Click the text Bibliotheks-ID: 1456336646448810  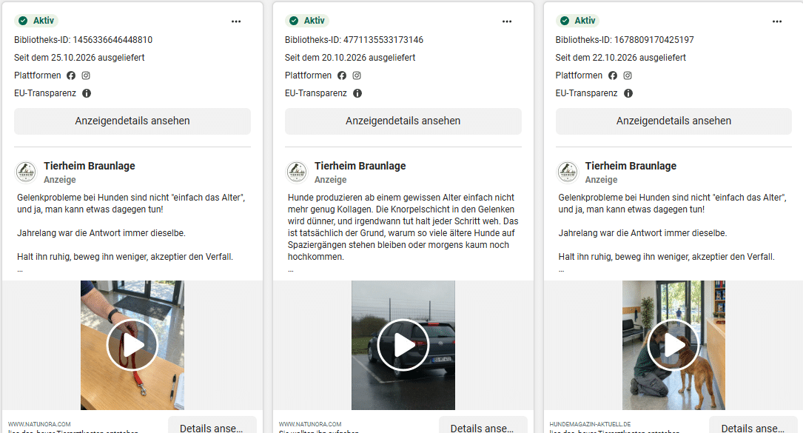[83, 39]
